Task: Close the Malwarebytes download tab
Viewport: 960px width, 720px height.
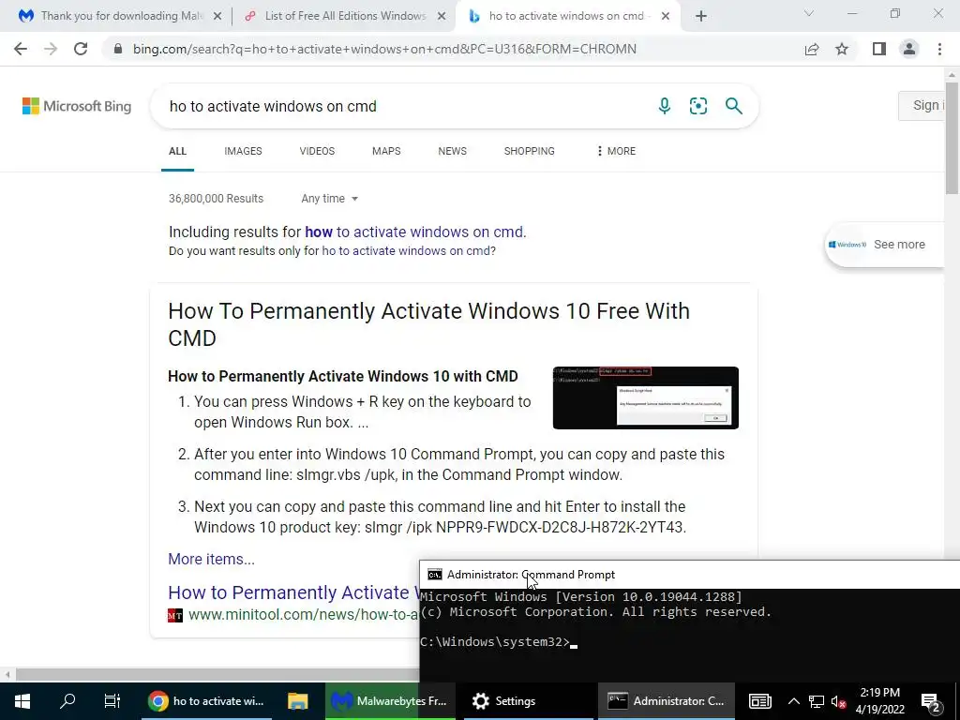Action: pos(217,17)
